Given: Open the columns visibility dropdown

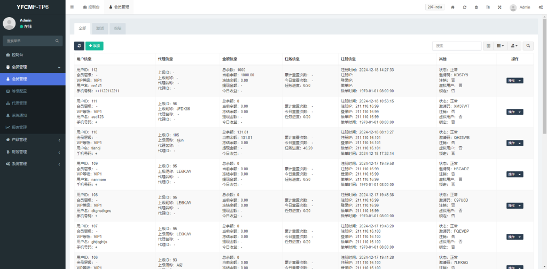Looking at the screenshot, I should 500,46.
